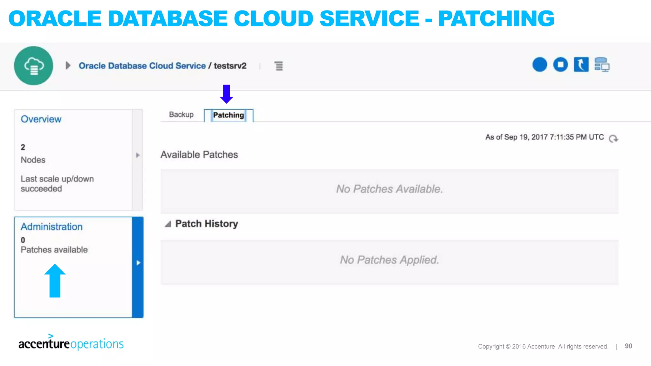Open the Overview tile heading
This screenshot has height=366, width=651.
(x=41, y=119)
